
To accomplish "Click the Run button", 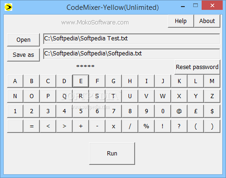I will 112,154.
